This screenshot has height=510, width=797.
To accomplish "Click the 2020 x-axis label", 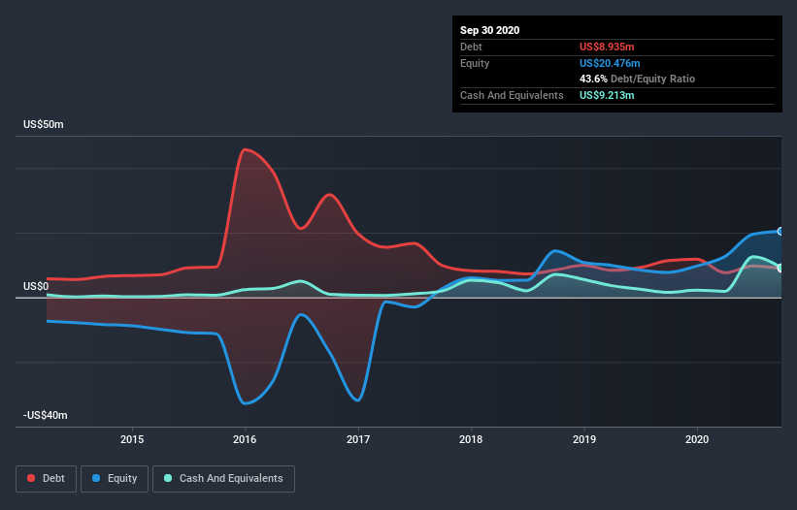I will 697,439.
